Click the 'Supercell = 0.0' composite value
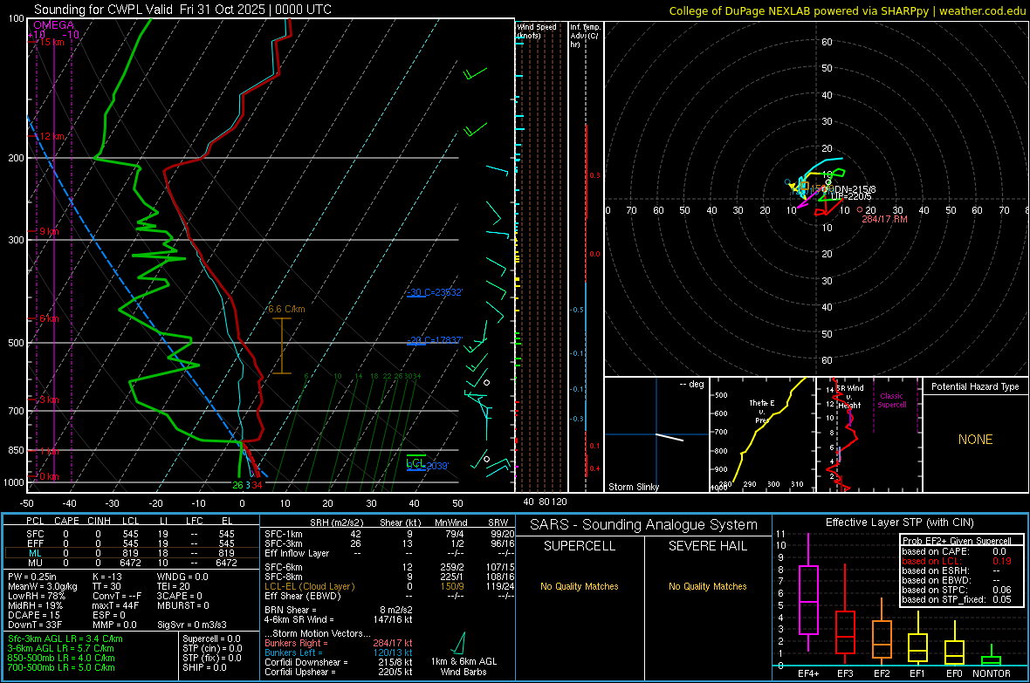The height and width of the screenshot is (683, 1030). 211,639
